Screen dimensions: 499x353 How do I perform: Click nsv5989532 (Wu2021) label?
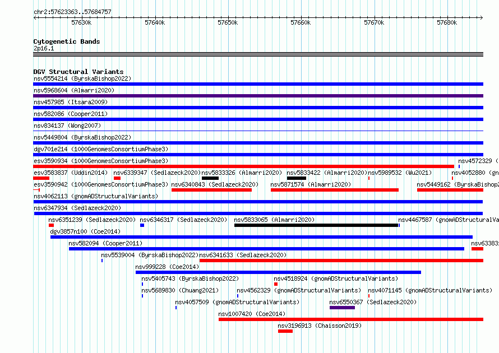[400, 173]
